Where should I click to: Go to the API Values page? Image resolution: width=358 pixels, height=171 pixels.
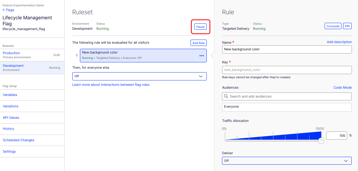32,118
